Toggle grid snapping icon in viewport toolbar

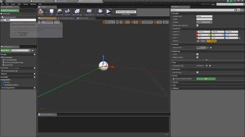124,22
